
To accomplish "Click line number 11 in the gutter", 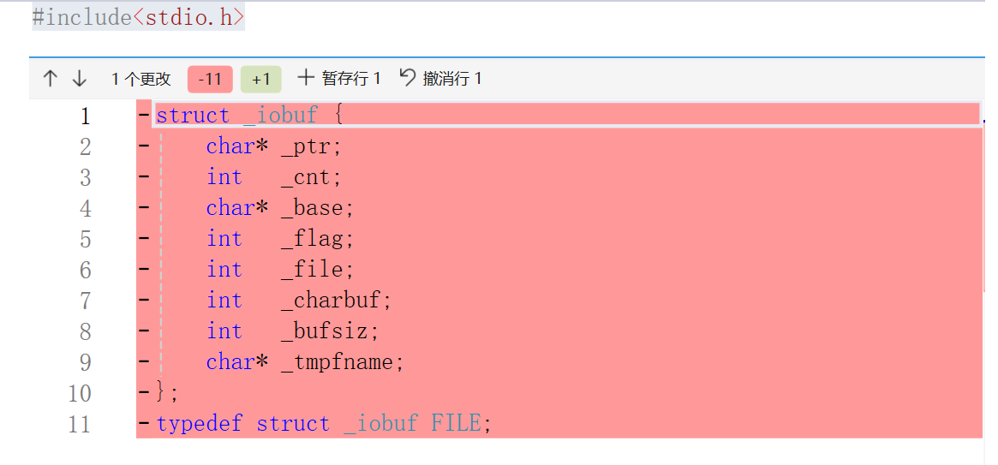I will (80, 424).
